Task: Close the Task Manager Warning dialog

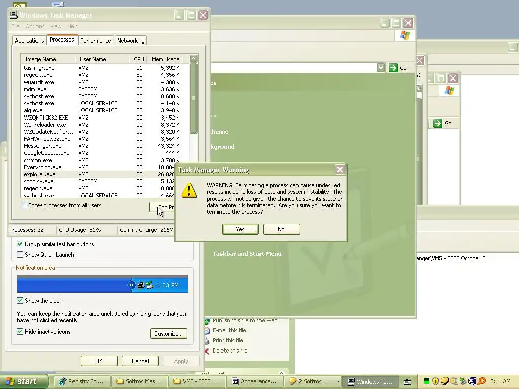Action: click(x=340, y=170)
